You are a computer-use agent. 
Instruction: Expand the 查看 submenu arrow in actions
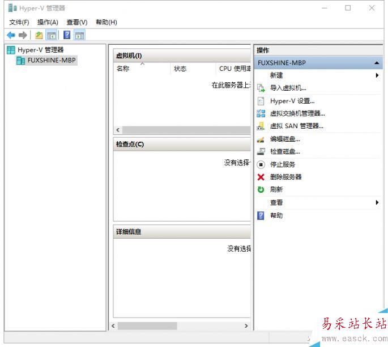(377, 202)
